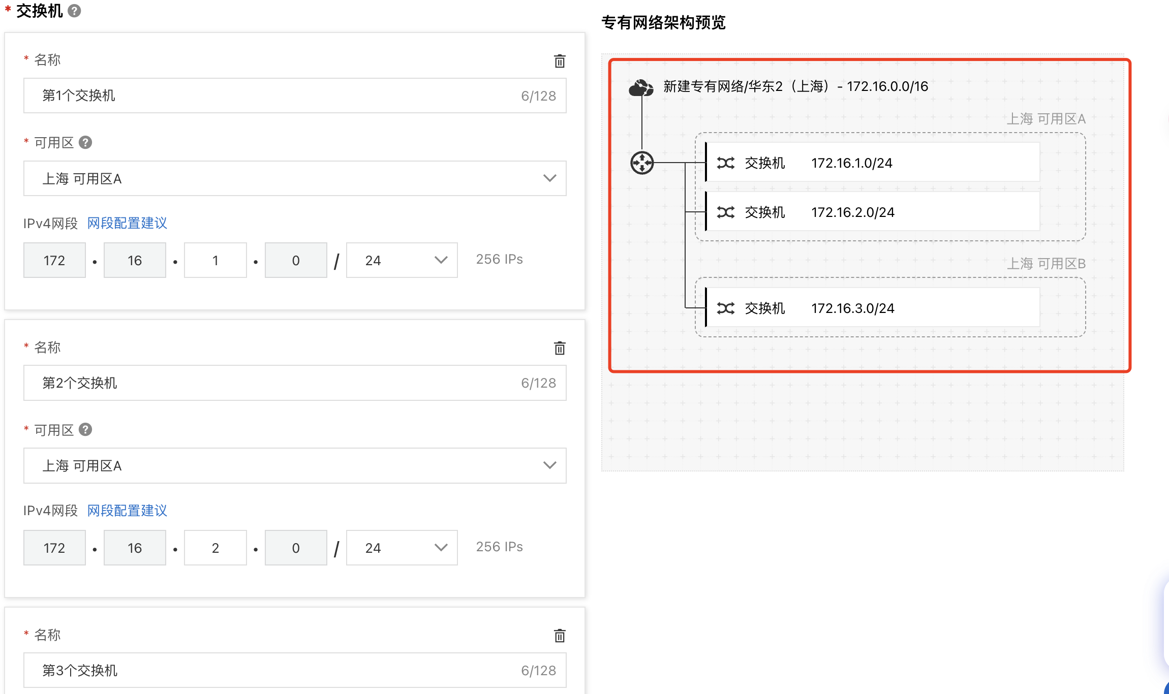This screenshot has height=694, width=1169.
Task: Open first switch 网段配置建议 link
Action: coord(127,223)
